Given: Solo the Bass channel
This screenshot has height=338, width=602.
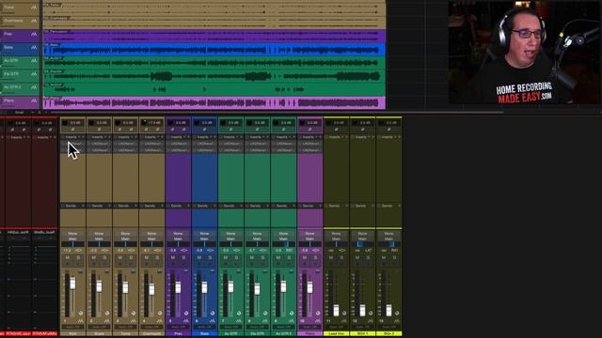Looking at the screenshot, I should [x=210, y=258].
